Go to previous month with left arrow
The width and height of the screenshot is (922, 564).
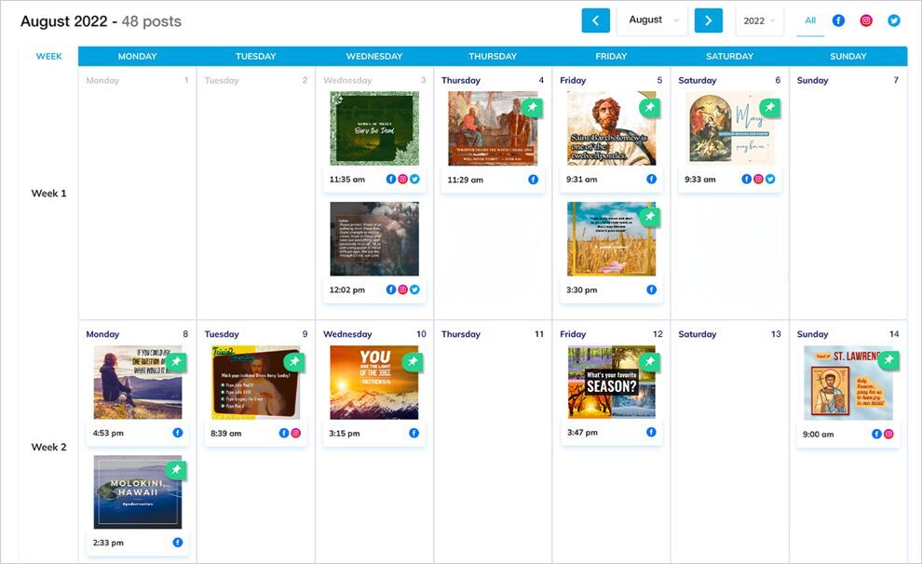tap(596, 20)
